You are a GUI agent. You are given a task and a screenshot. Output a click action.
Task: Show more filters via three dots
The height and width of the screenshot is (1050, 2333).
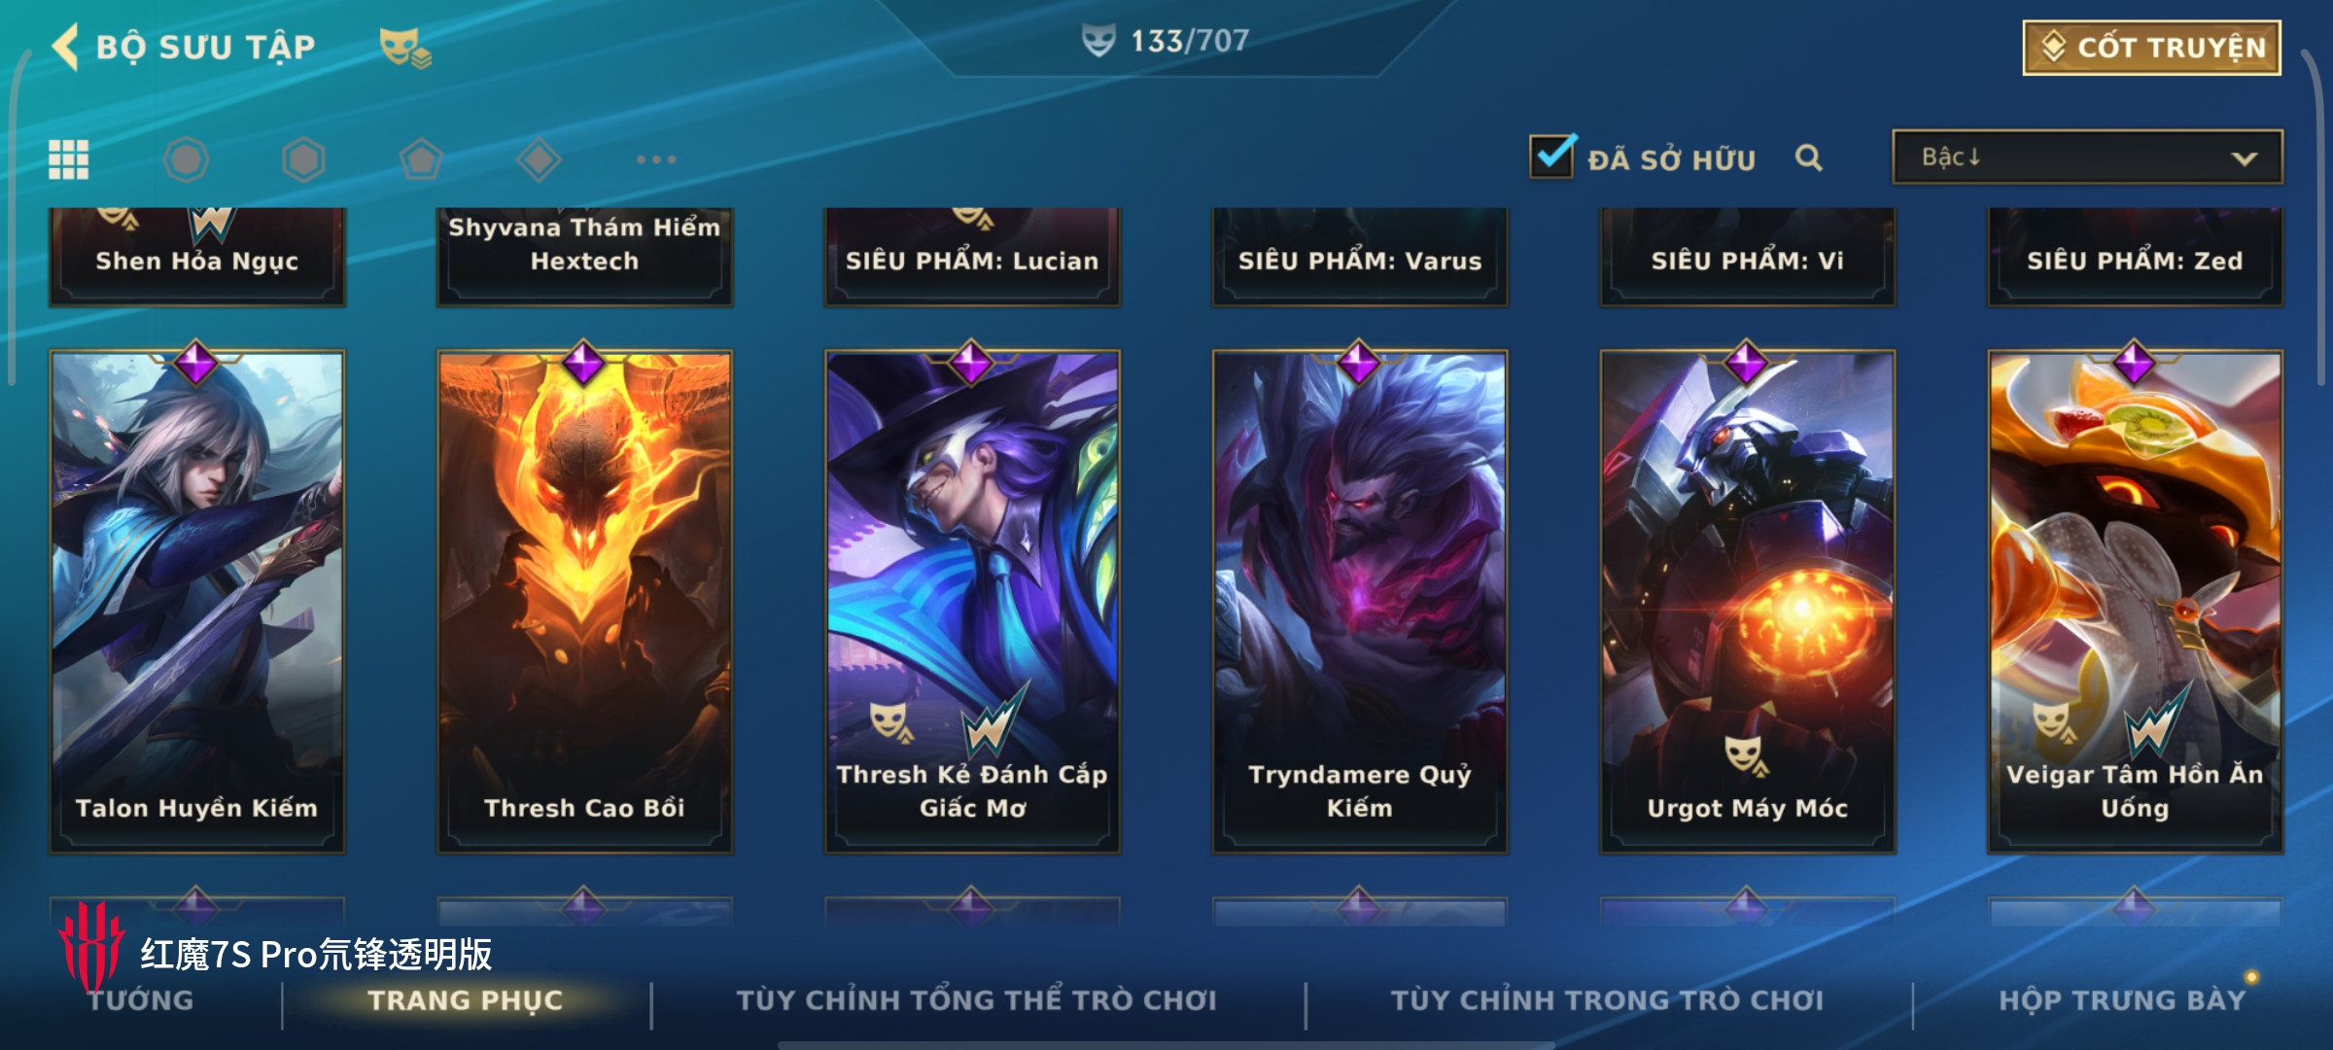656,159
